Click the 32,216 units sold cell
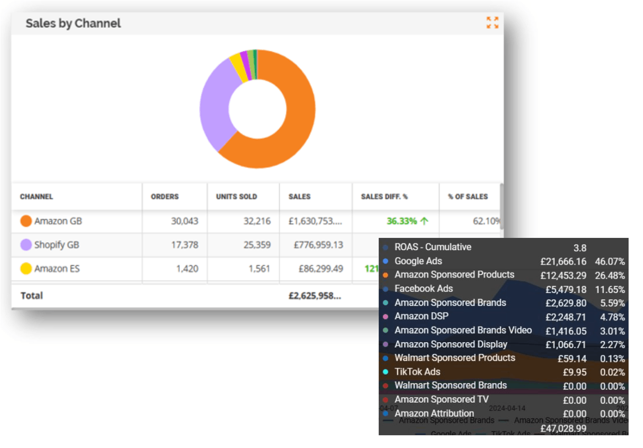Screen dimensions: 643x448 (x=257, y=221)
